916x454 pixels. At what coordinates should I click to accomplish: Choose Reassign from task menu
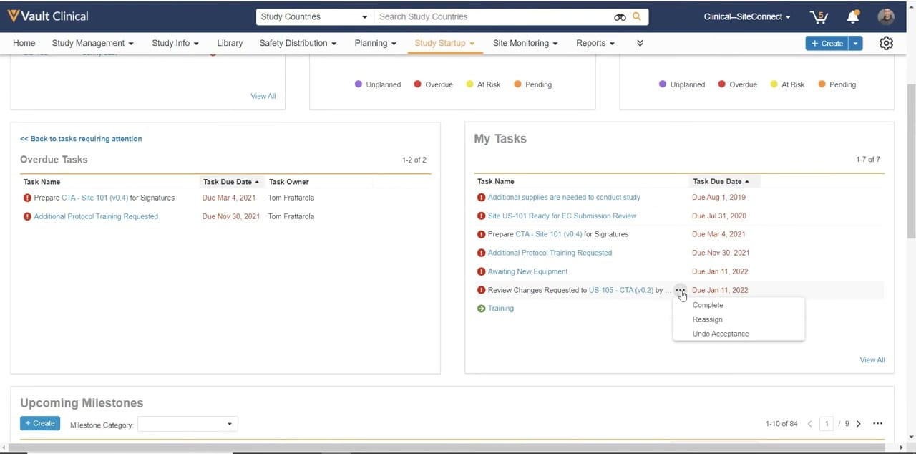pyautogui.click(x=708, y=319)
